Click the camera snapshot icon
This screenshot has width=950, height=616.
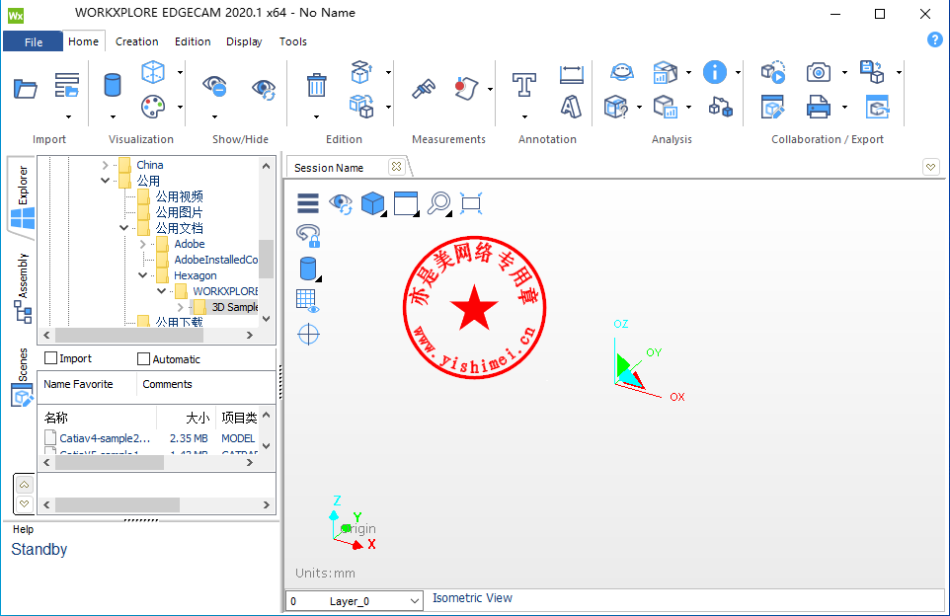(x=819, y=73)
